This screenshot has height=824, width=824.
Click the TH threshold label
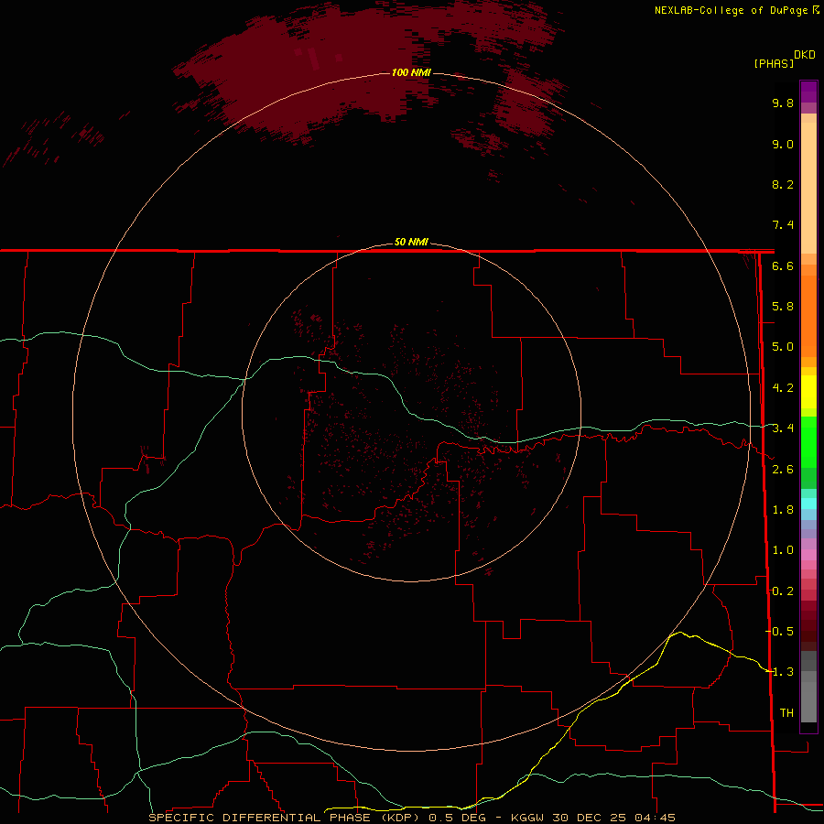click(x=786, y=713)
